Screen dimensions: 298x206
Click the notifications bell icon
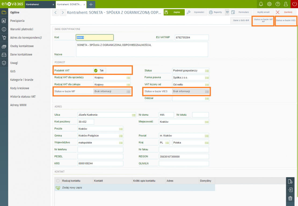point(261,4)
